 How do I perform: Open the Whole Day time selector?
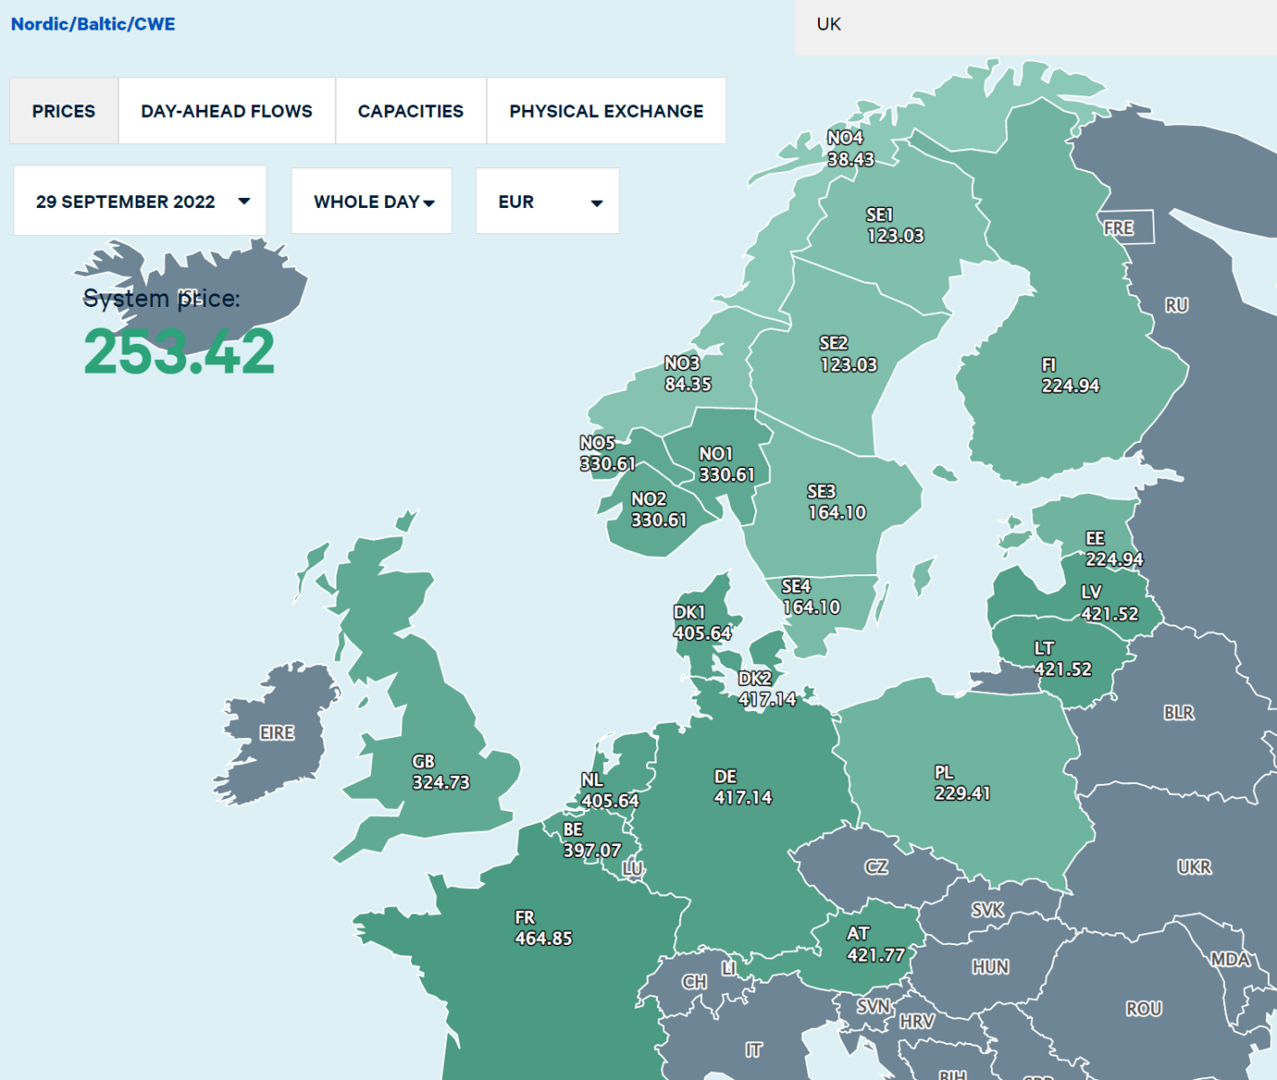[372, 202]
